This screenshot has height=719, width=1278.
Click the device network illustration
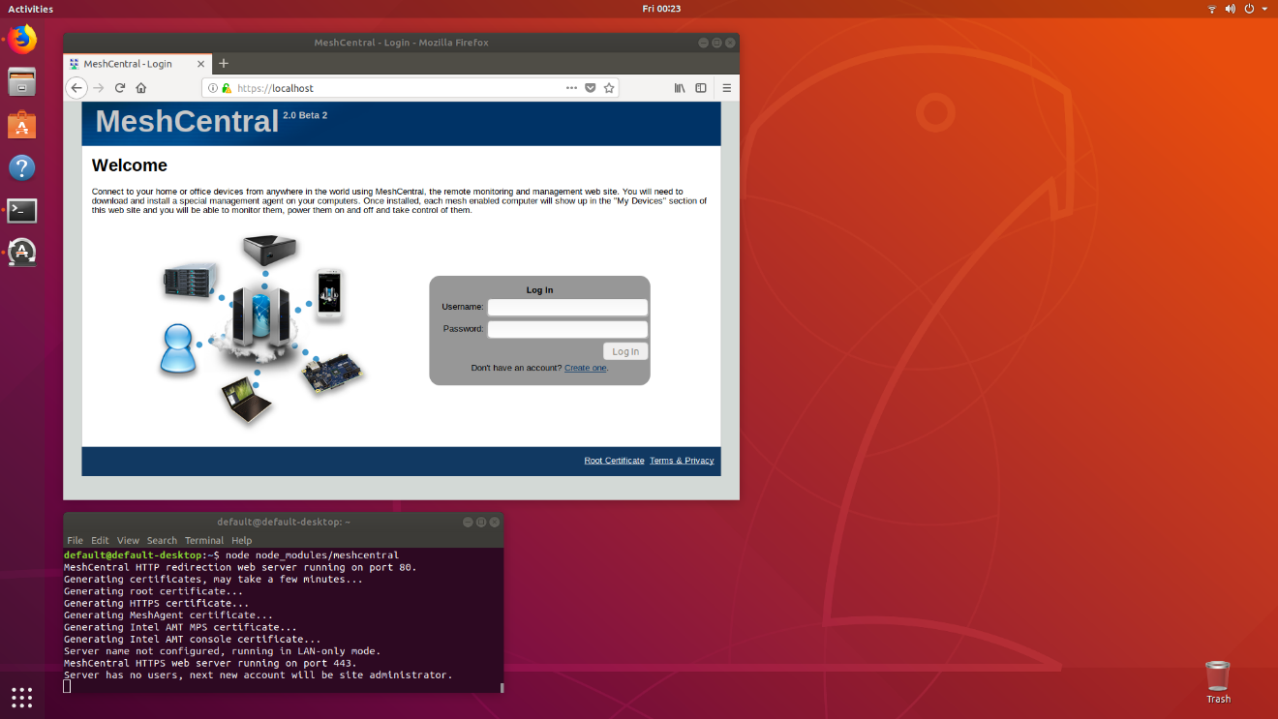(262, 329)
